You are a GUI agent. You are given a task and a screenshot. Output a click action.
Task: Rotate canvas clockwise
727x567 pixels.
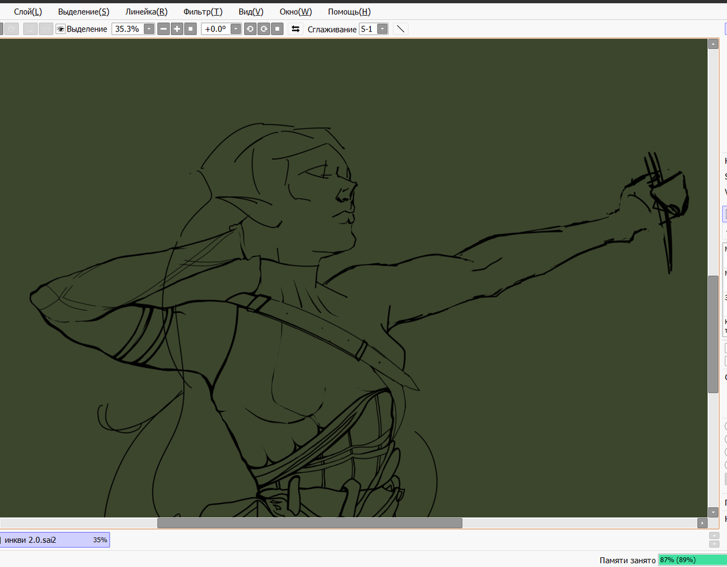264,29
